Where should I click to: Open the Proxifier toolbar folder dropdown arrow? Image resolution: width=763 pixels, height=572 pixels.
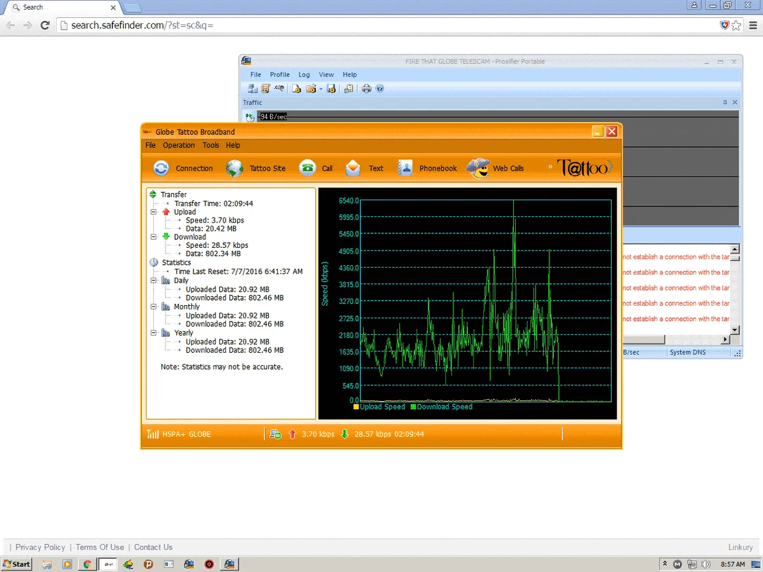coord(320,89)
